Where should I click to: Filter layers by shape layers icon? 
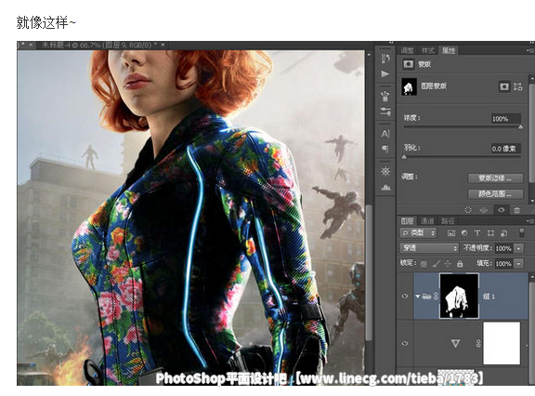tap(490, 233)
